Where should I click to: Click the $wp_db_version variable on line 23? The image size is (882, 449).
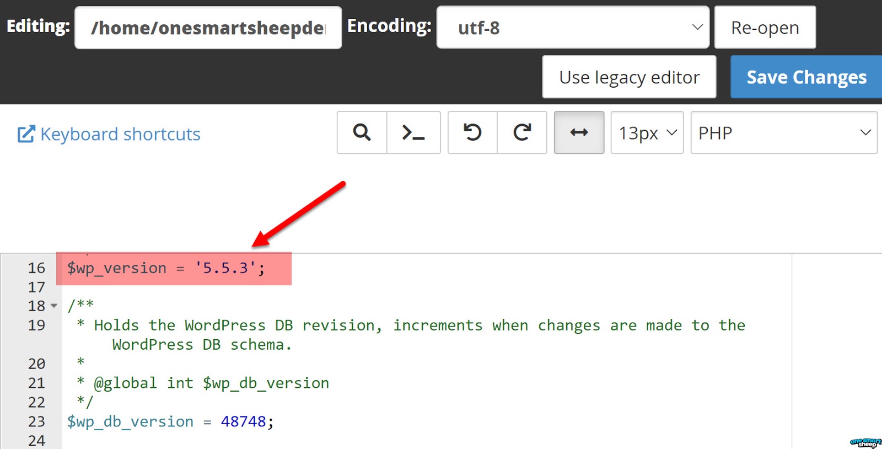(x=131, y=421)
